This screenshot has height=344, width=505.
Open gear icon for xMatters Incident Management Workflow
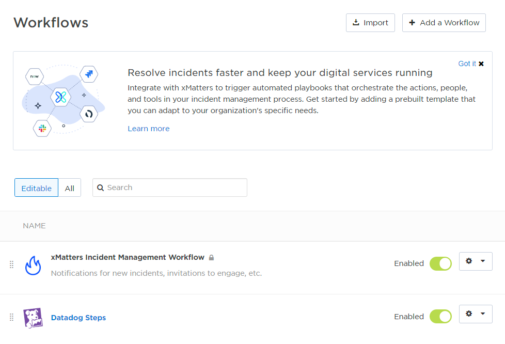pos(469,261)
